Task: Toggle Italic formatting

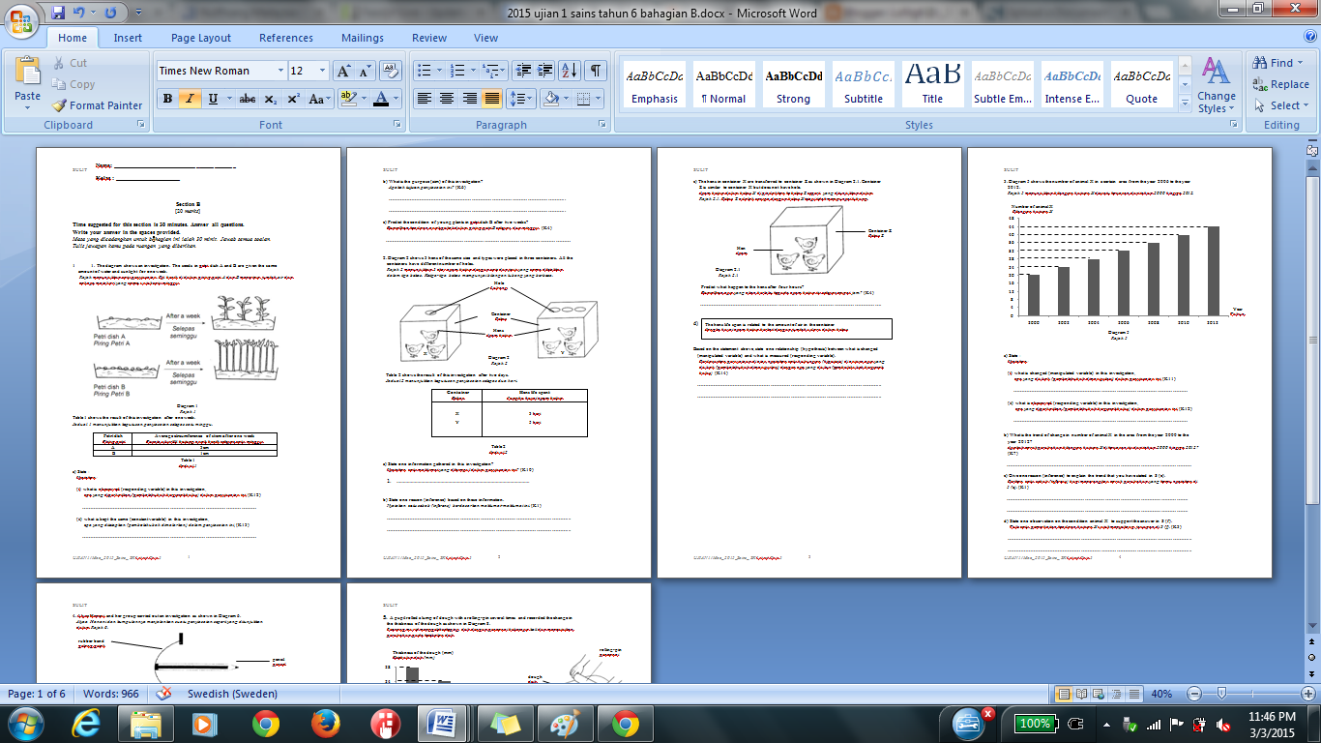Action: tap(189, 99)
